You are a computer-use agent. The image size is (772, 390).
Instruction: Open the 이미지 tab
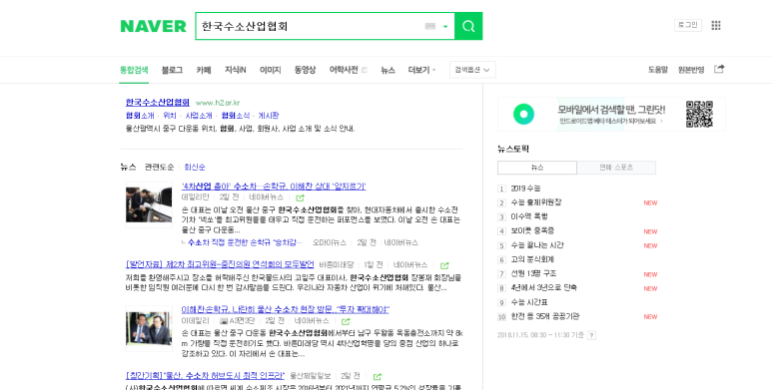click(270, 70)
